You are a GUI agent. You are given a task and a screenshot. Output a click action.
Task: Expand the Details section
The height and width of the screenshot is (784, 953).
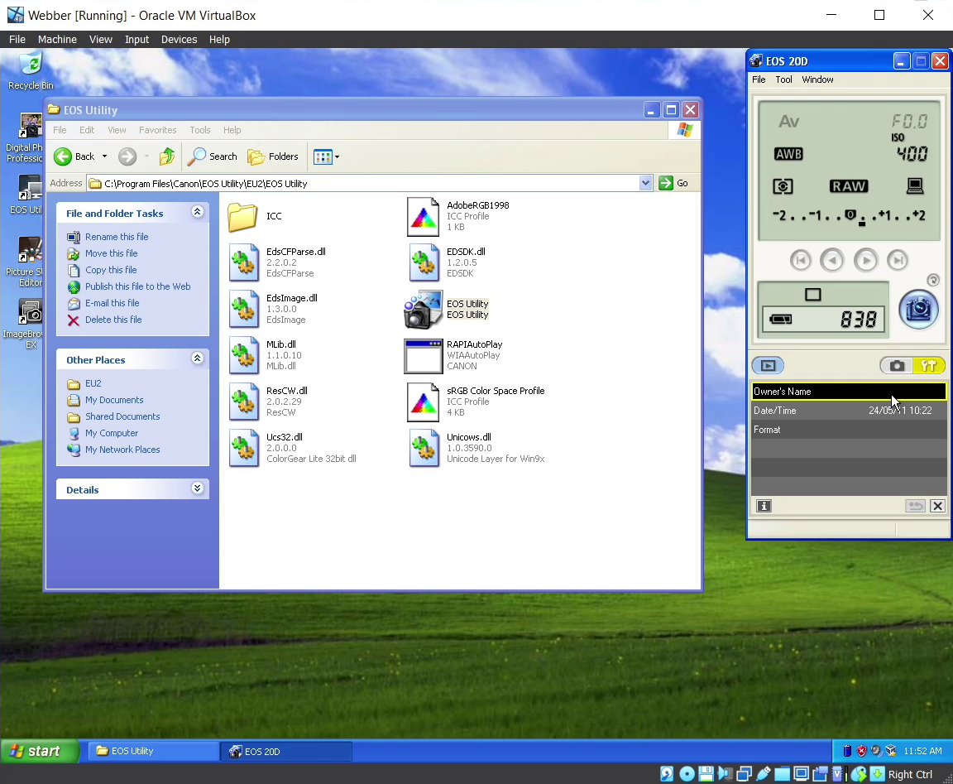pos(197,489)
